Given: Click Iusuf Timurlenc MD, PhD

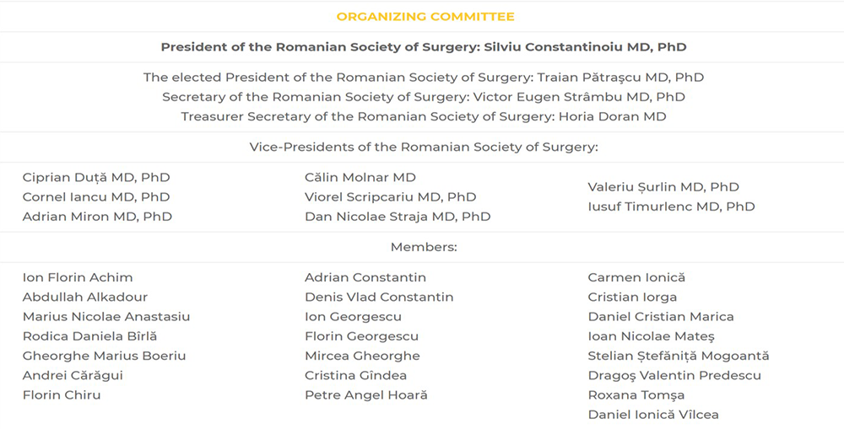Looking at the screenshot, I should 671,206.
